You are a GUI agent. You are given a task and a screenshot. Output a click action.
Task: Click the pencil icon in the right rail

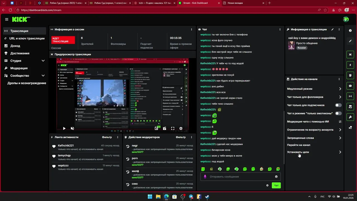point(350,41)
